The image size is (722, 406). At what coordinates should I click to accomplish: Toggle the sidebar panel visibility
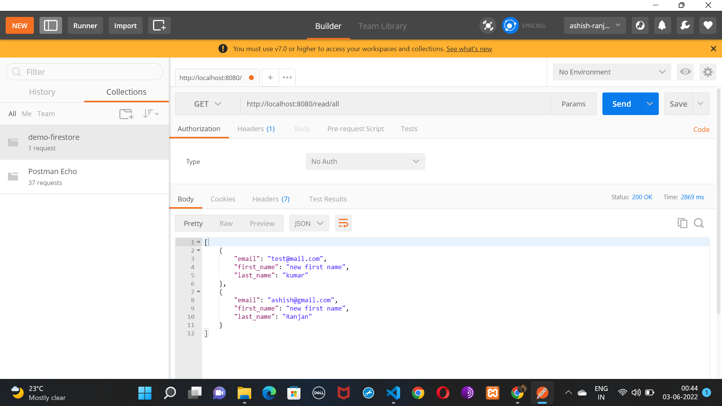pos(50,26)
